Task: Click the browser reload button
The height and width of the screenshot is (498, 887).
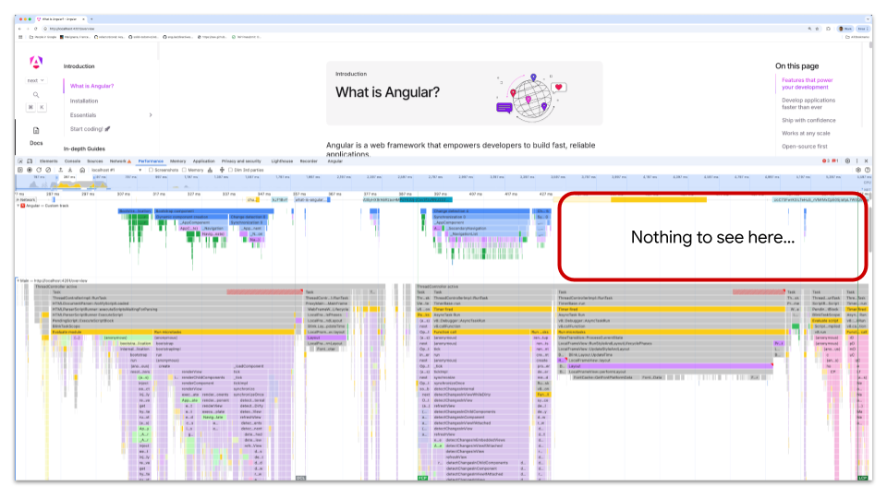Action: coord(36,29)
